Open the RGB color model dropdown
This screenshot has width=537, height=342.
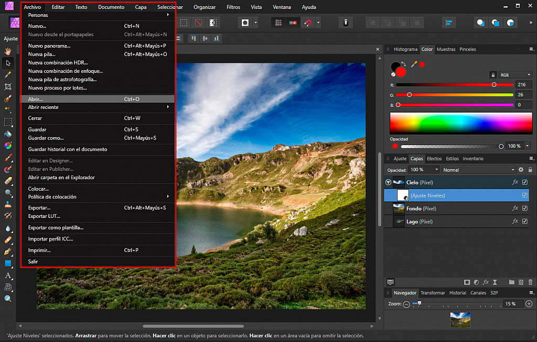[515, 75]
